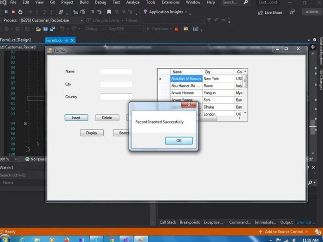This screenshot has width=323, height=242.
Task: Click the Country text box in Form1
Action: 116,97
